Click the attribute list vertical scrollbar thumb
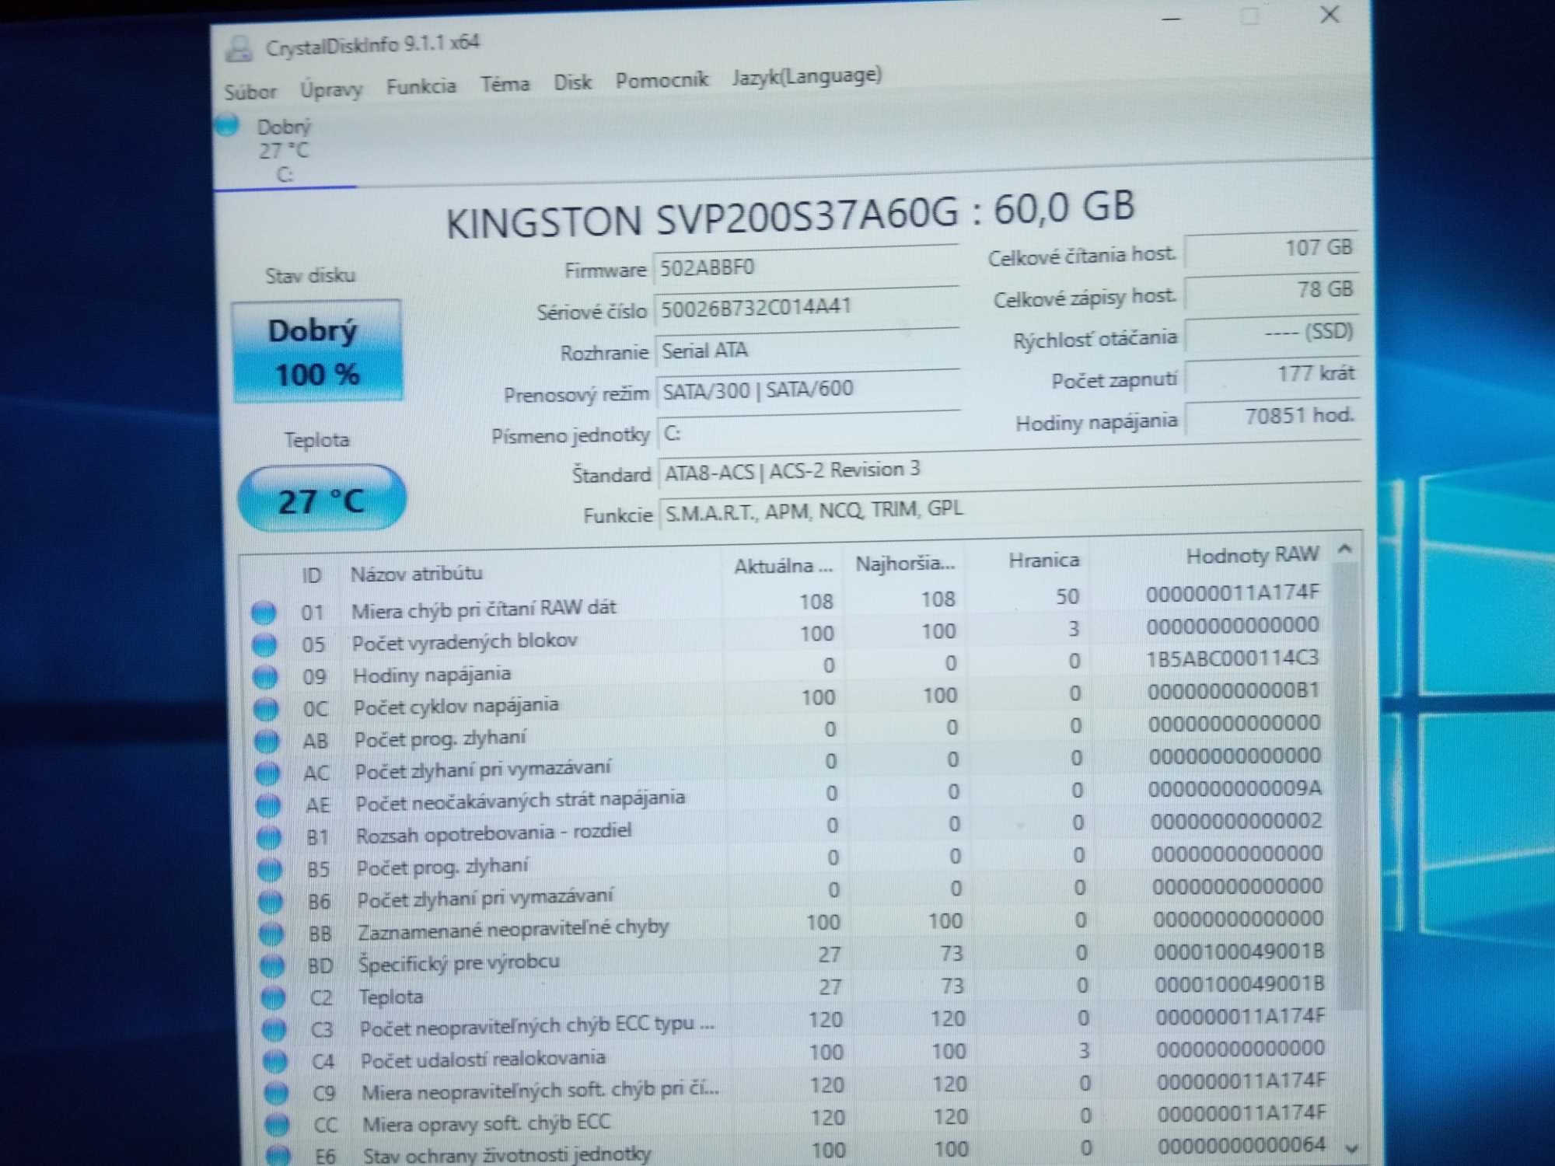The image size is (1555, 1166). tap(1349, 785)
